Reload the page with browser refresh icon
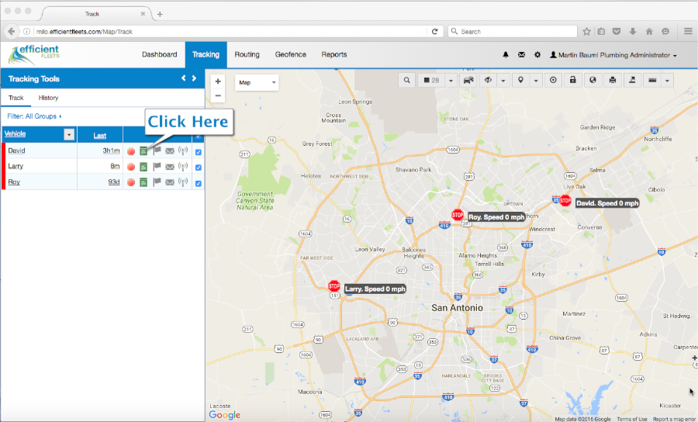Screen dimensions: 698x422 tap(434, 31)
